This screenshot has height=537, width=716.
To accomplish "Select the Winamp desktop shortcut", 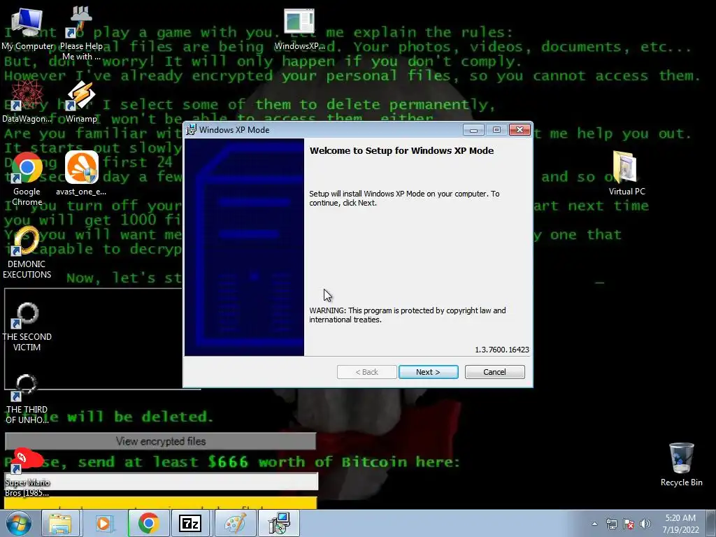I will tap(81, 101).
